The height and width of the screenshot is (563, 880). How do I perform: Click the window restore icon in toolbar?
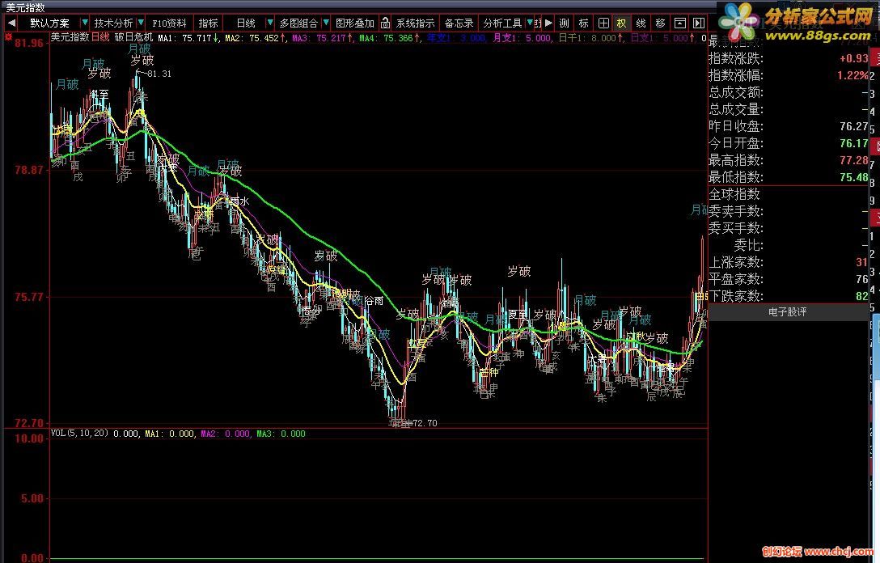click(x=679, y=23)
